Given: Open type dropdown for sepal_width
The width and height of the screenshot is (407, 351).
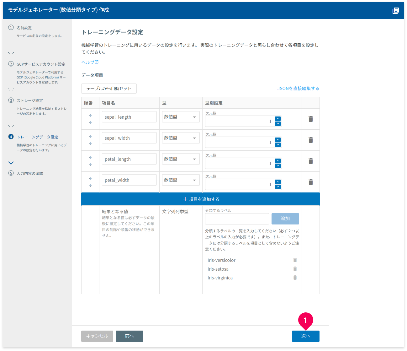Looking at the screenshot, I should tap(181, 138).
